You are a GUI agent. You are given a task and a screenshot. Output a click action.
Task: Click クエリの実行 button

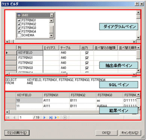pyautogui.click(x=17, y=133)
